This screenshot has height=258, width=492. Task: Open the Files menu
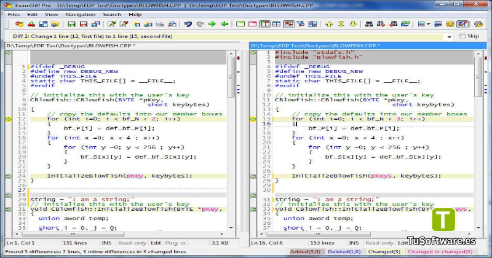(x=14, y=14)
